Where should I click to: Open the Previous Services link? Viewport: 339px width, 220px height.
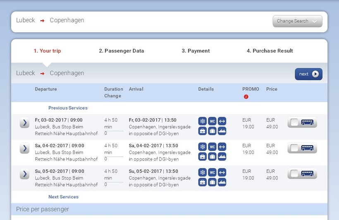[x=68, y=108]
